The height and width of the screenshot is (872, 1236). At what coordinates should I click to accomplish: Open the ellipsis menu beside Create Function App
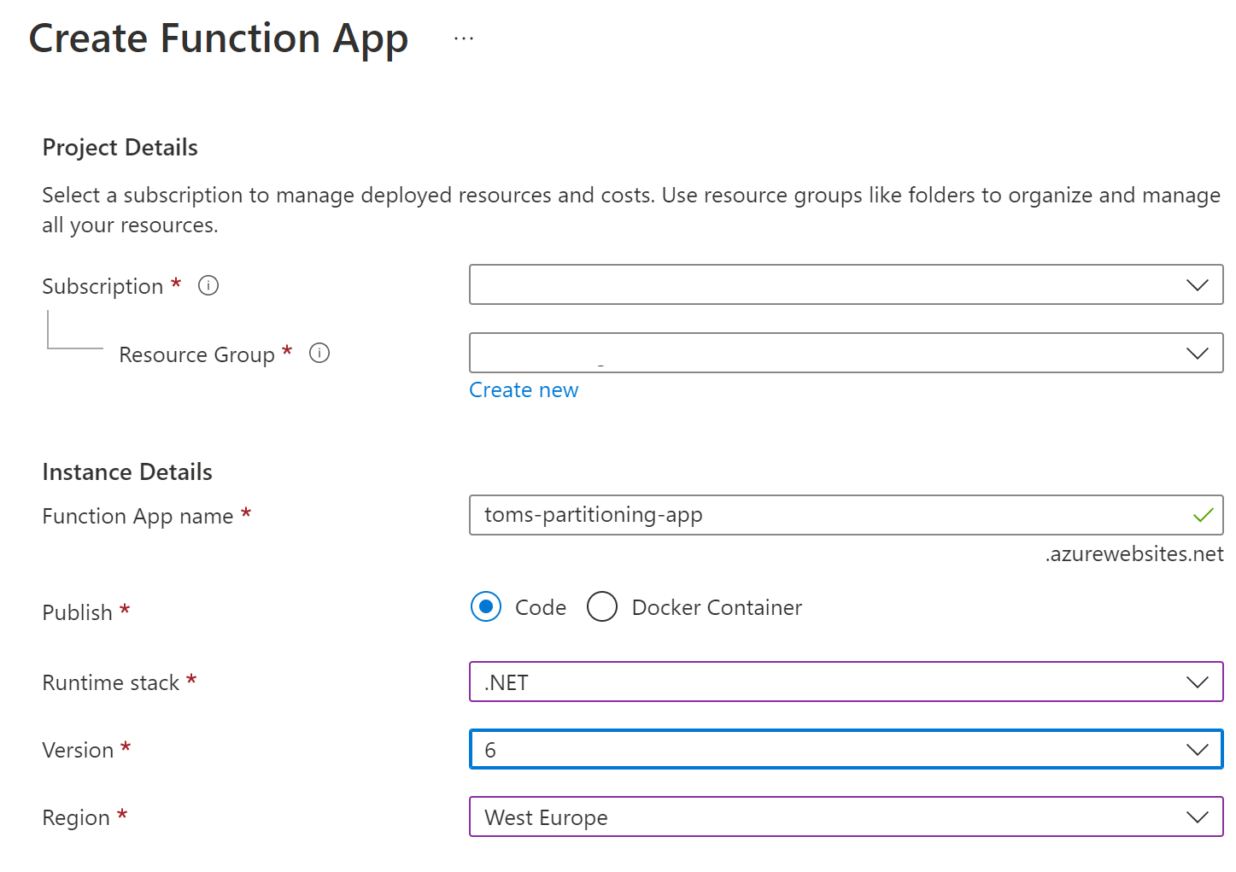tap(464, 39)
